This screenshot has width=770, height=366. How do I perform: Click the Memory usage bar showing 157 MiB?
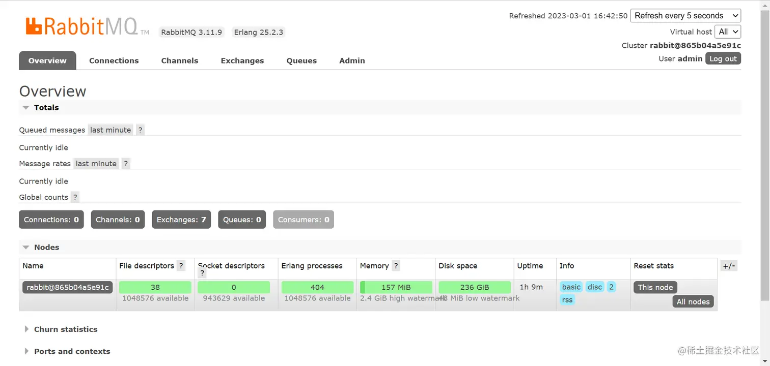pyautogui.click(x=396, y=287)
